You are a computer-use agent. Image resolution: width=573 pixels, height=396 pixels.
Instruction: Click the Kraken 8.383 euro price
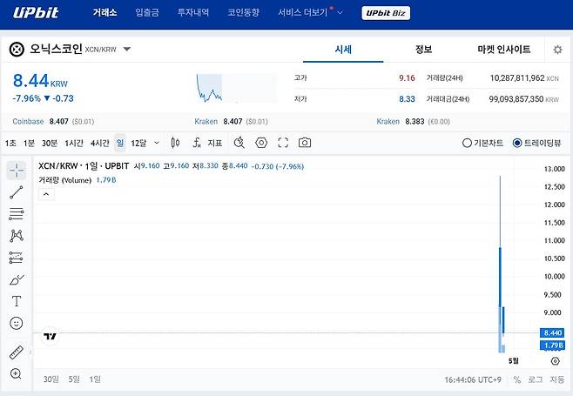414,121
